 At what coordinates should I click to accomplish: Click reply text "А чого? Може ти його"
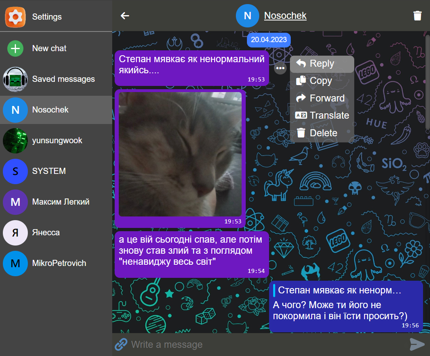click(x=340, y=311)
